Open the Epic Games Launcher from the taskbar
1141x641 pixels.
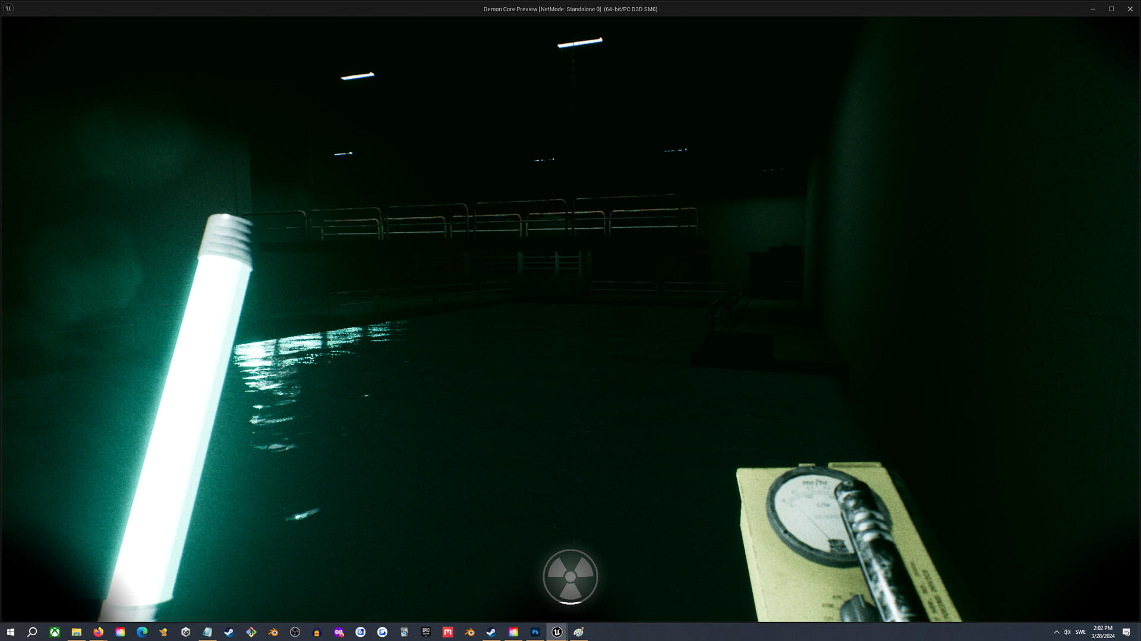(426, 632)
